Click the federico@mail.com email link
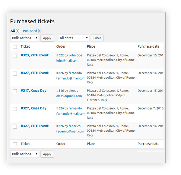 click(71, 131)
